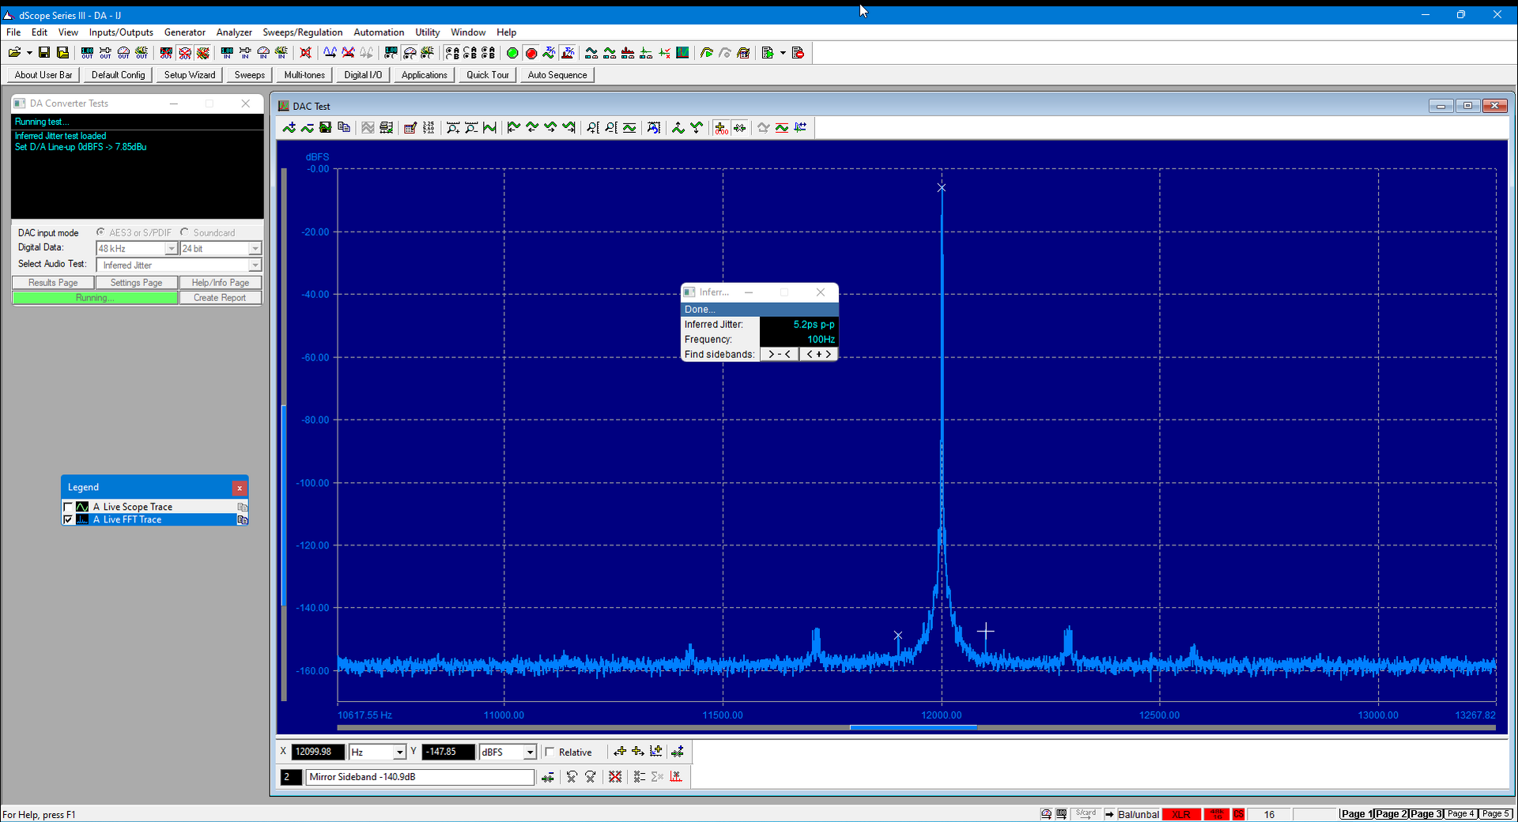This screenshot has height=822, width=1518.
Task: Click the copy graph icon in DAC Test toolbar
Action: (344, 128)
